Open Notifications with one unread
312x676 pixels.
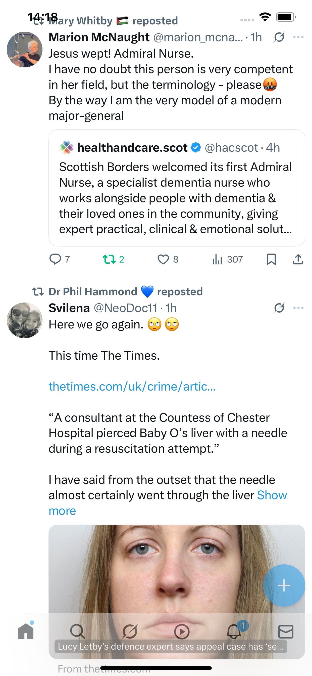[234, 631]
